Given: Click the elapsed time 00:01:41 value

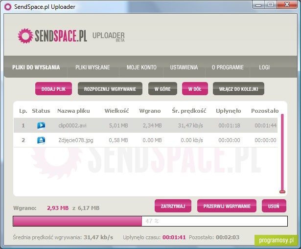Looking at the screenshot, I should [x=174, y=237].
